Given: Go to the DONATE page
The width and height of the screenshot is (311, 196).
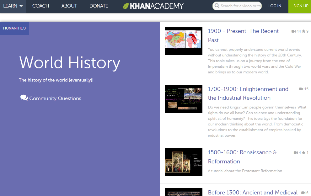Looking at the screenshot, I should (99, 6).
